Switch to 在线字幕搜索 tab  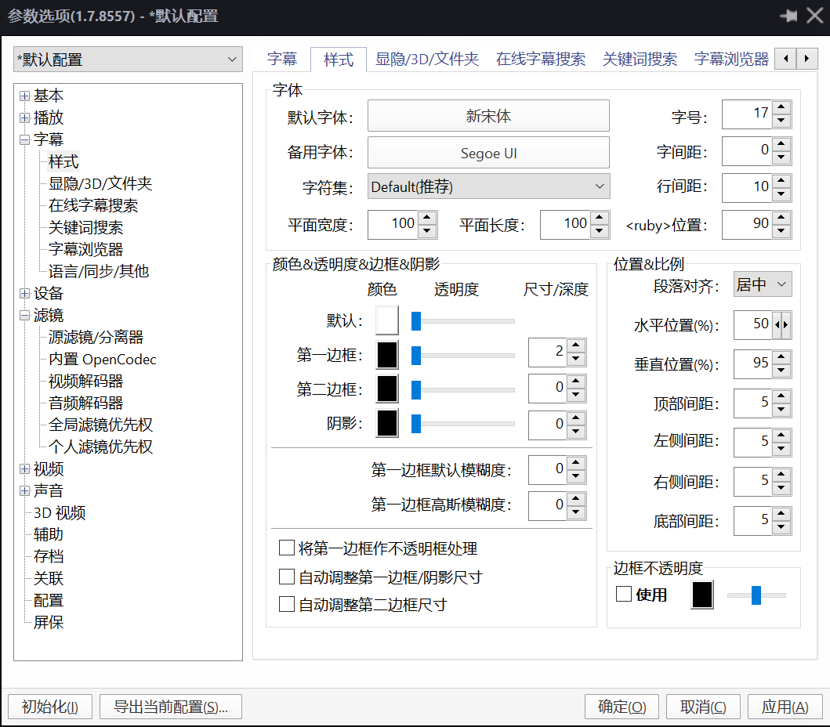coord(541,59)
